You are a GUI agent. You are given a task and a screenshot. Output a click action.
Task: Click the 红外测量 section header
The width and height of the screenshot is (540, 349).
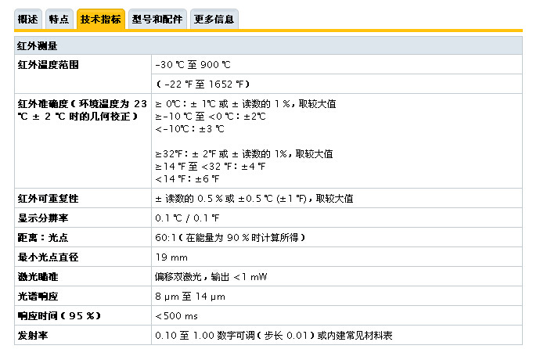click(x=38, y=46)
